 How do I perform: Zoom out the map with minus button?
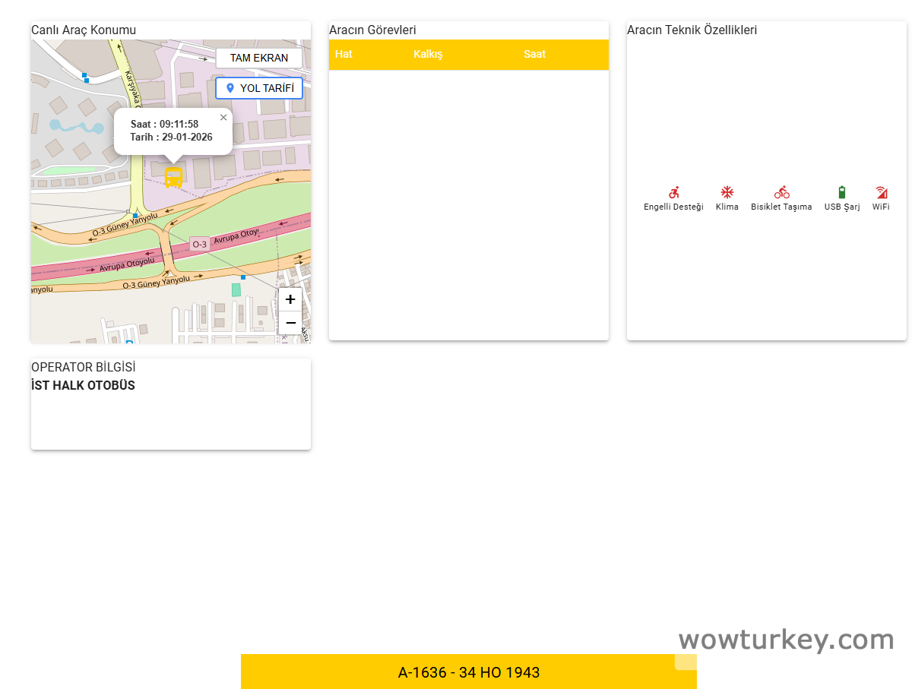tap(290, 323)
